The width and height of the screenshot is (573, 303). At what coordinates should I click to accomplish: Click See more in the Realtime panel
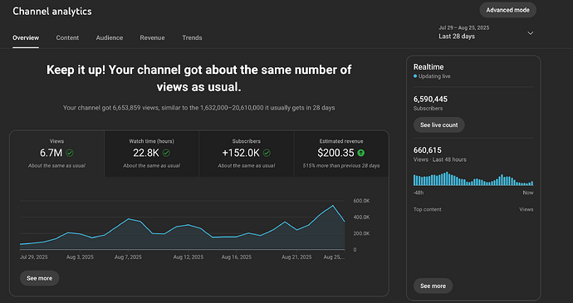pyautogui.click(x=433, y=286)
